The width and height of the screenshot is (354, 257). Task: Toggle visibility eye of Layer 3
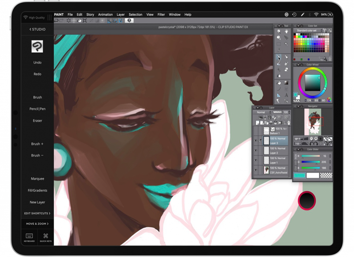[x=256, y=140]
